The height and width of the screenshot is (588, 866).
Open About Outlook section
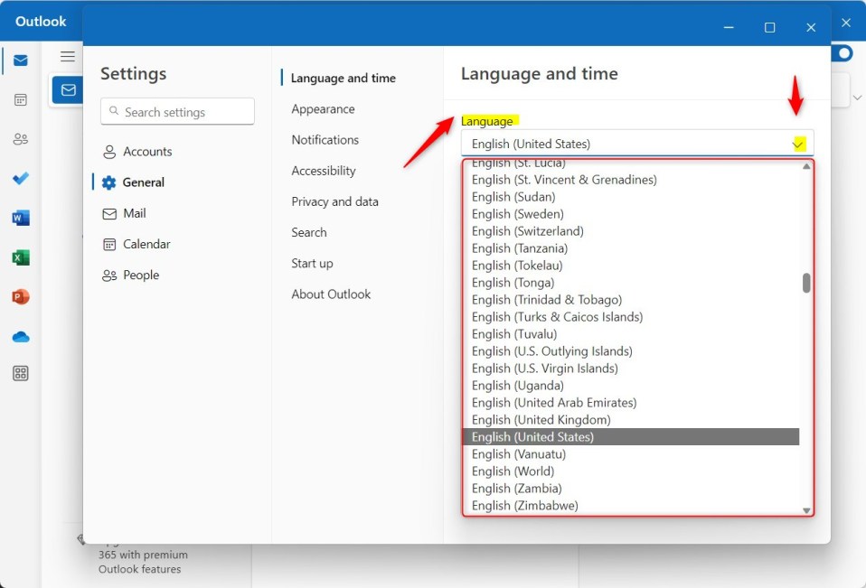point(331,294)
